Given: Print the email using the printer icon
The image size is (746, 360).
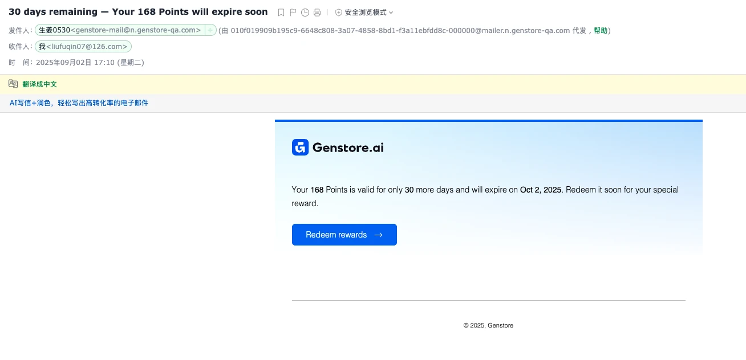Looking at the screenshot, I should (x=317, y=13).
